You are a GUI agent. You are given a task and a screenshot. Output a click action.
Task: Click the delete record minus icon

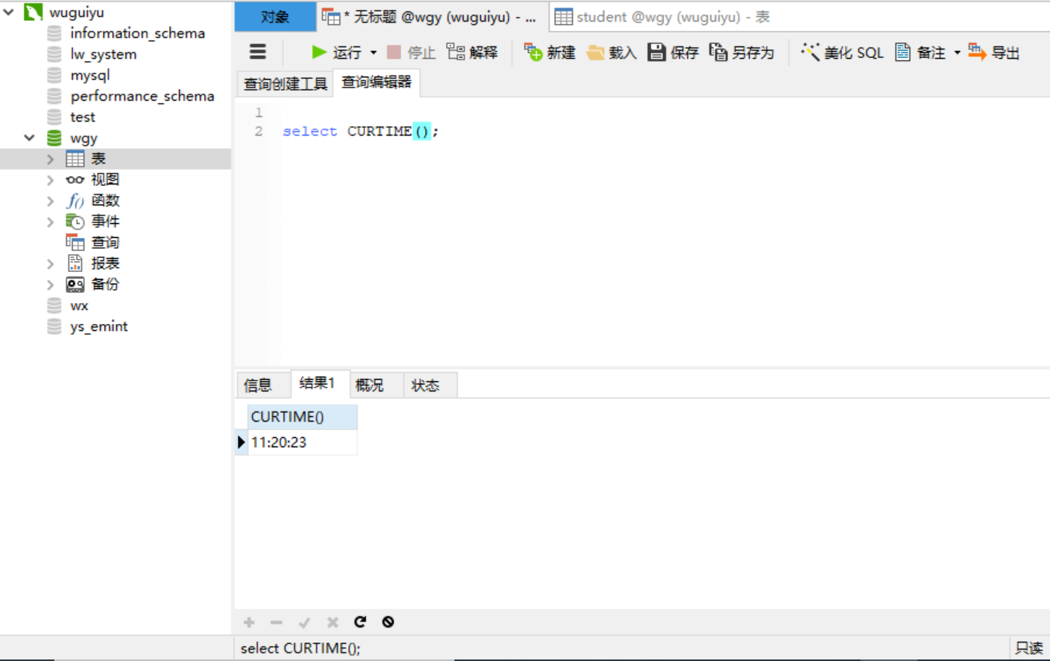click(276, 621)
